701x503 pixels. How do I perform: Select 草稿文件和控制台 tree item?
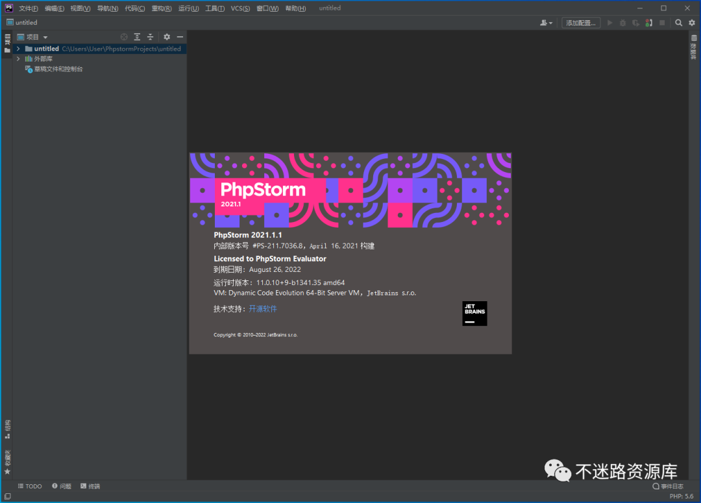tap(54, 69)
